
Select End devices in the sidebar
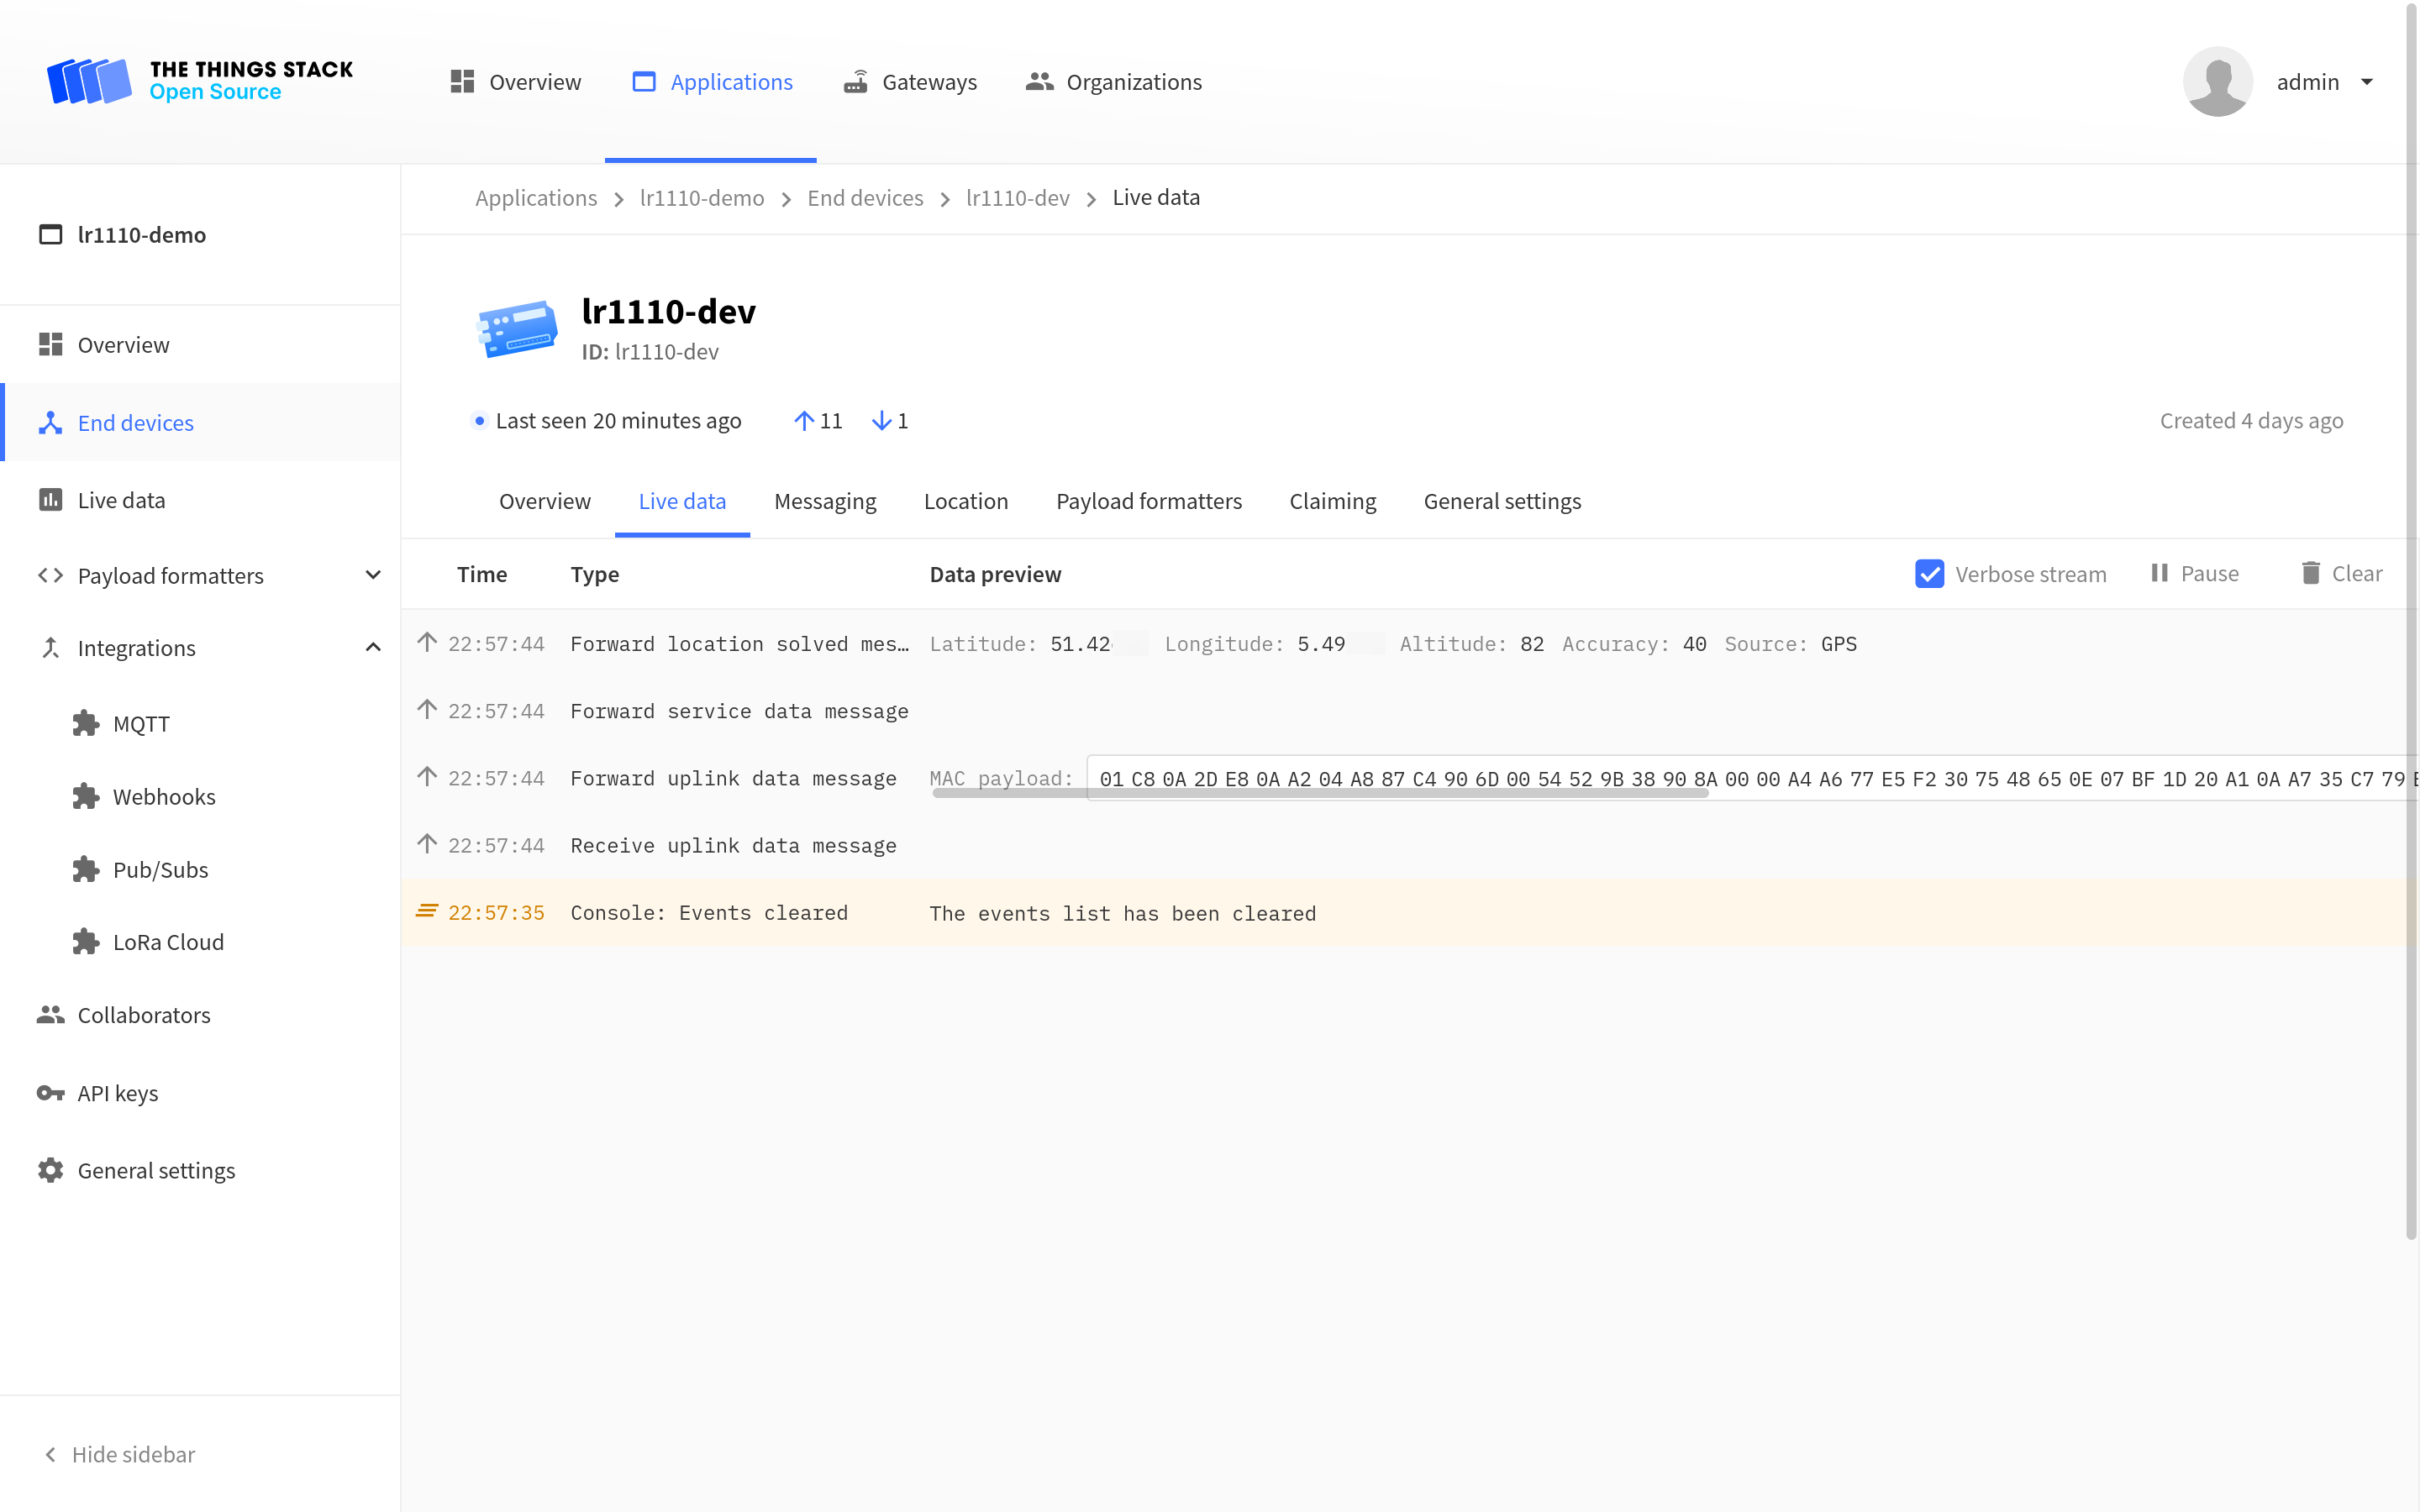200,422
